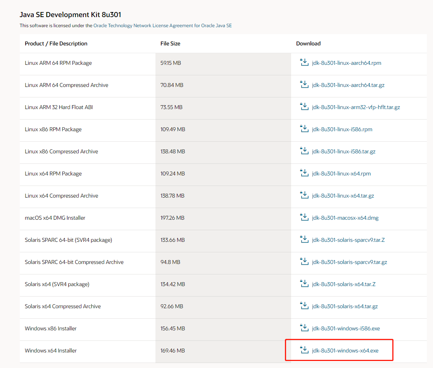
Task: Click download icon for solaris-sparcv9.tar.Z
Action: (304, 239)
